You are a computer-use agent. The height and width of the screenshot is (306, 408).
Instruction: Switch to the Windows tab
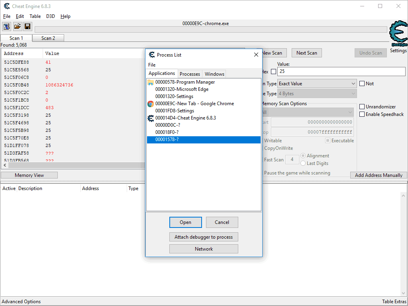click(x=214, y=74)
